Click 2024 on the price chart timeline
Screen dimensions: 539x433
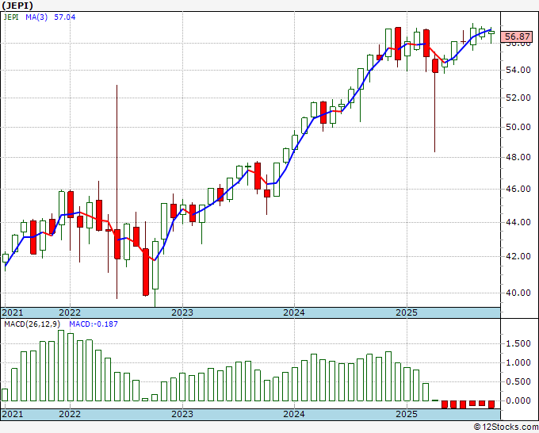point(294,312)
